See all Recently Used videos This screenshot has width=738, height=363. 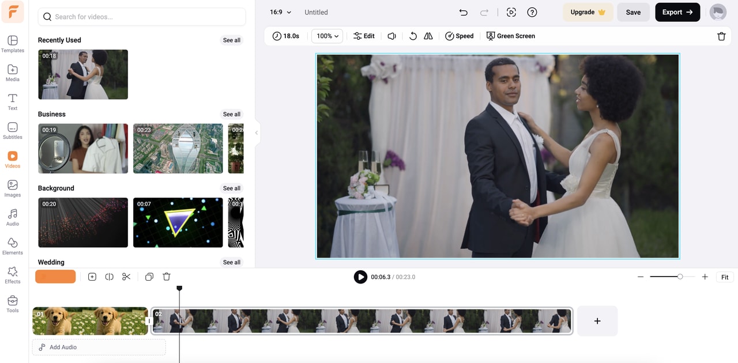click(232, 40)
